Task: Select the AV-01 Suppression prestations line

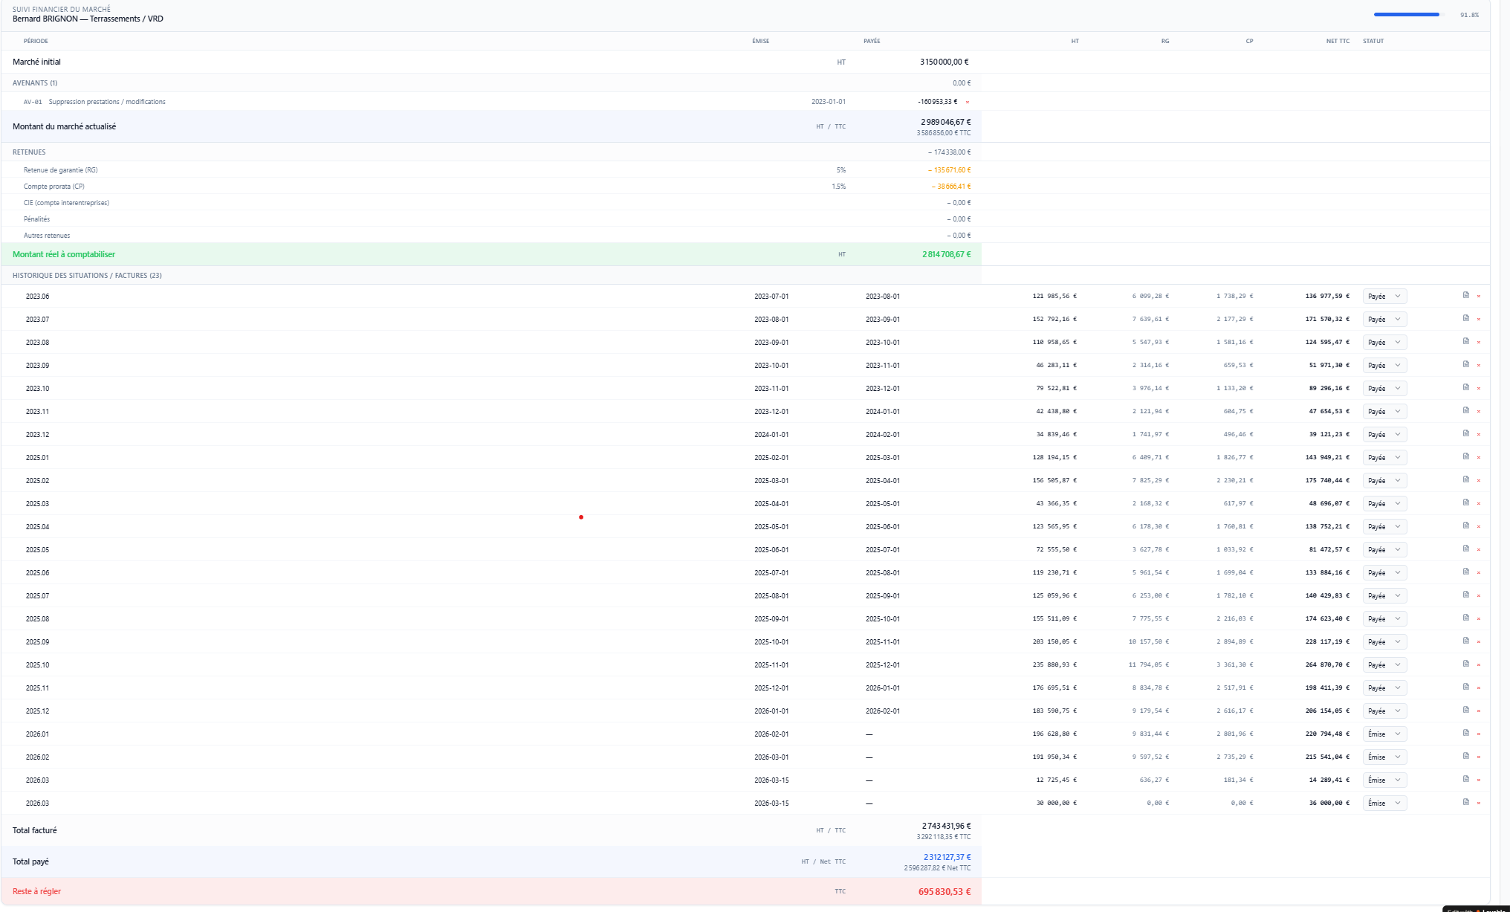Action: pos(491,102)
